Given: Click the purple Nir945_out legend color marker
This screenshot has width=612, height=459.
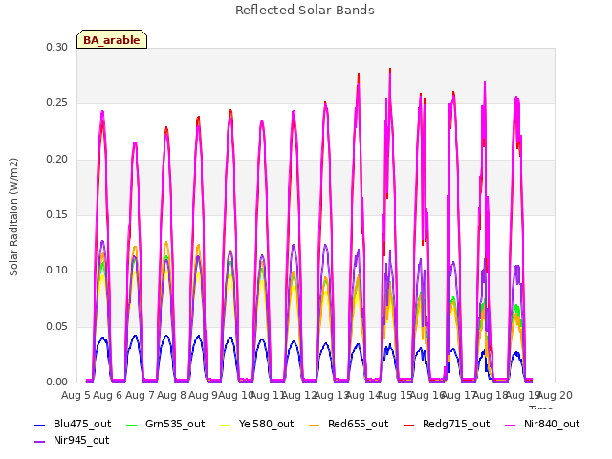Looking at the screenshot, I should (40, 442).
